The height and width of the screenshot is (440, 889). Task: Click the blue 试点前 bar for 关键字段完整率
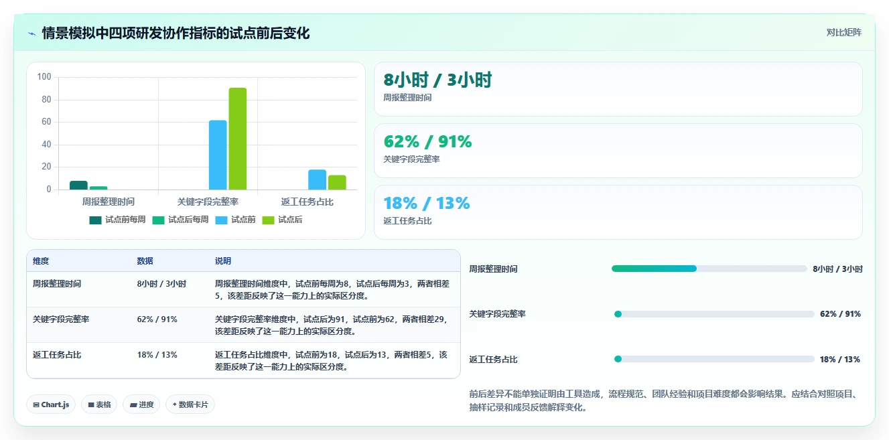218,155
